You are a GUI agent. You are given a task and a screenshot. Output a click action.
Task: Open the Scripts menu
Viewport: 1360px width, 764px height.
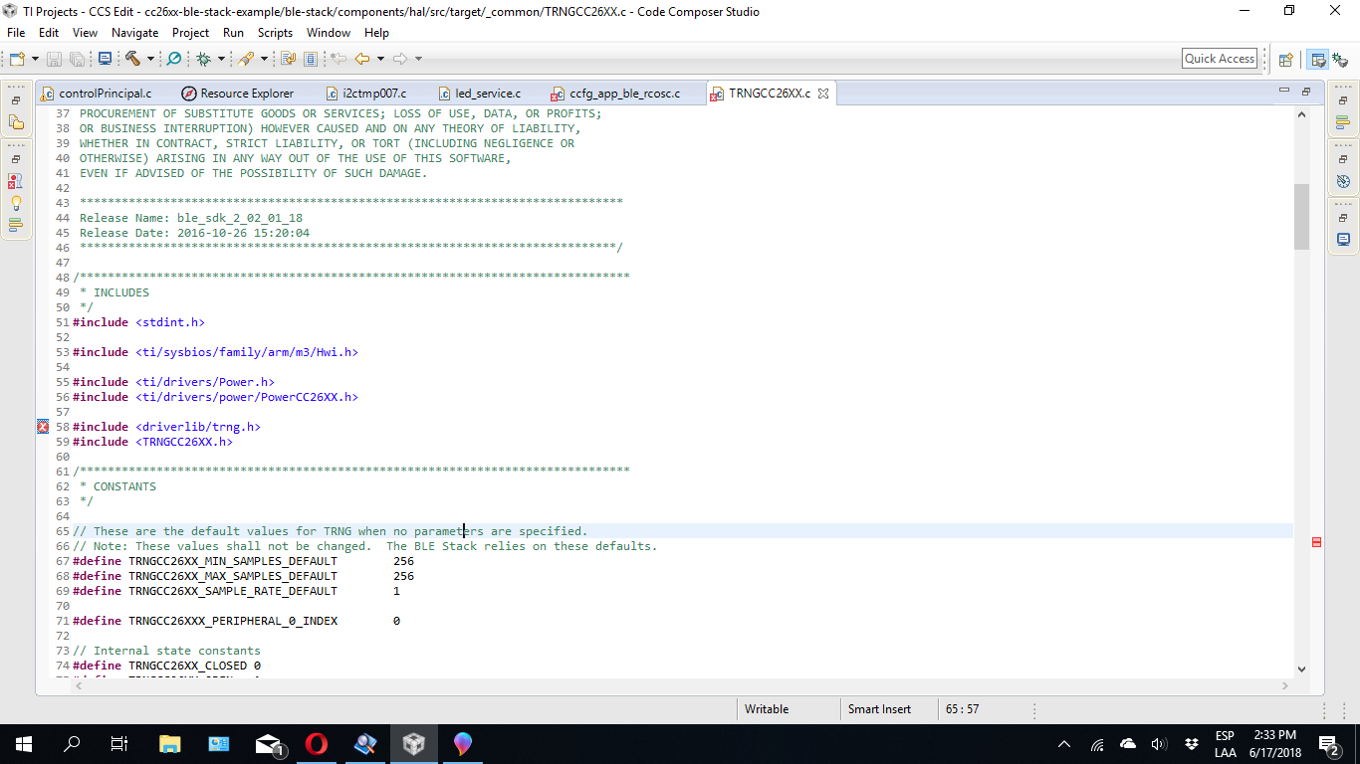275,33
